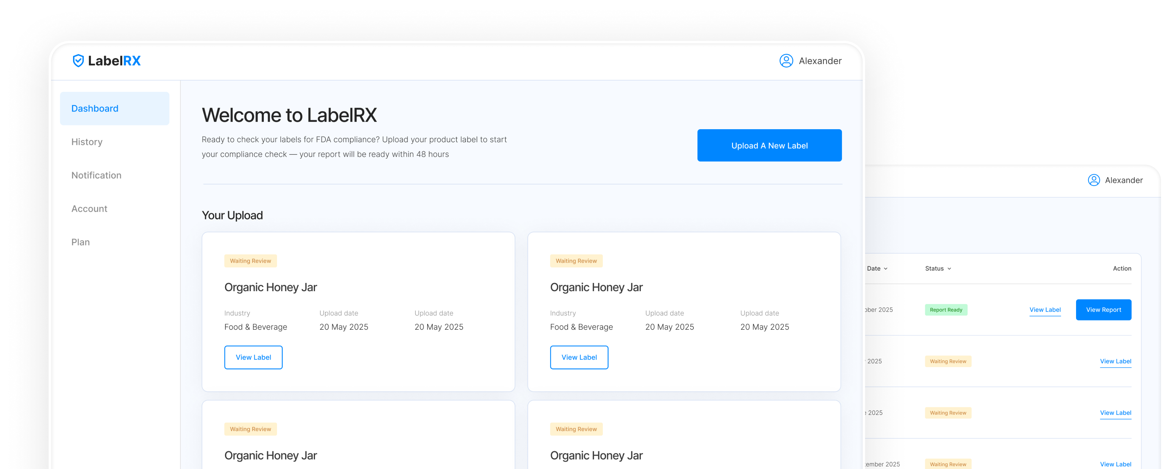Click the Report Ready status badge
Image resolution: width=1163 pixels, height=469 pixels.
point(946,310)
